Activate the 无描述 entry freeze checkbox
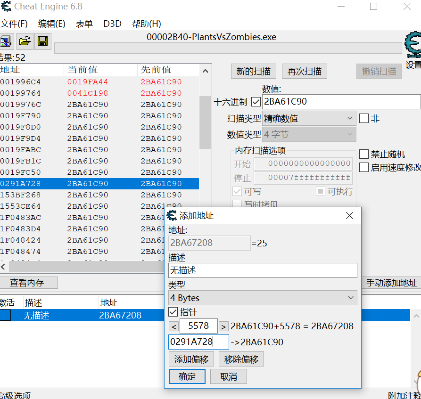 click(x=5, y=315)
